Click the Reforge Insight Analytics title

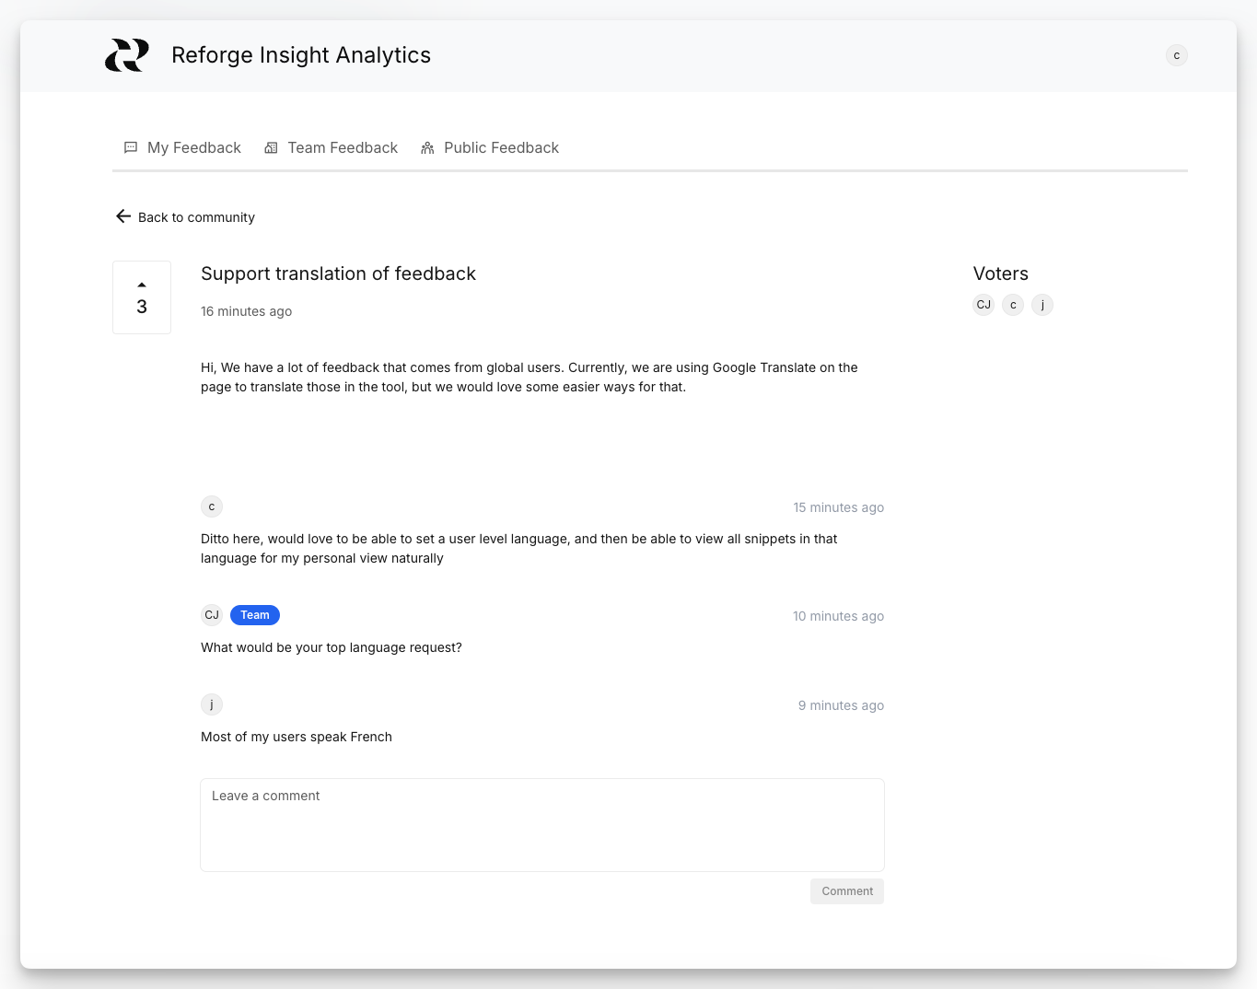click(301, 55)
